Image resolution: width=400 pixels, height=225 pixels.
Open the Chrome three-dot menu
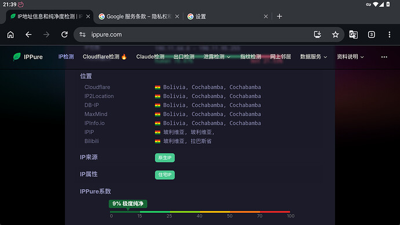[390, 34]
